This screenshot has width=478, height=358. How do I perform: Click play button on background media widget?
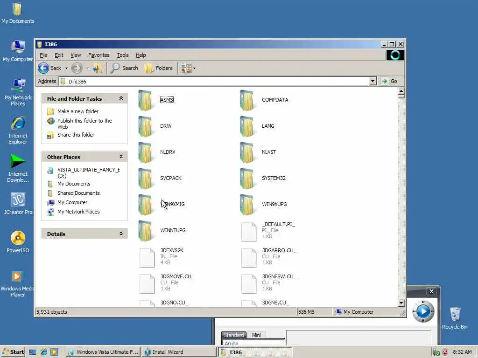click(423, 311)
